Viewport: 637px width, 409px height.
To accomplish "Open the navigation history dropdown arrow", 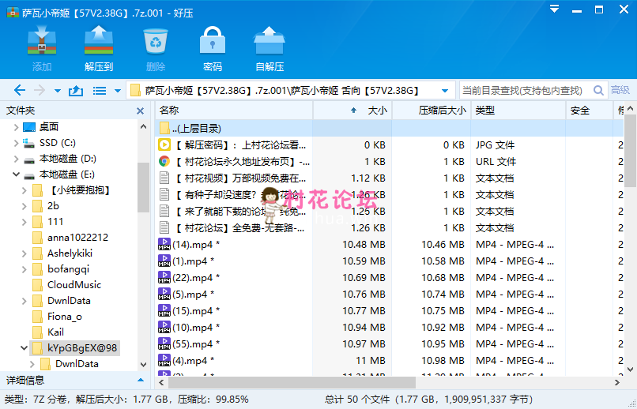I will pos(57,91).
